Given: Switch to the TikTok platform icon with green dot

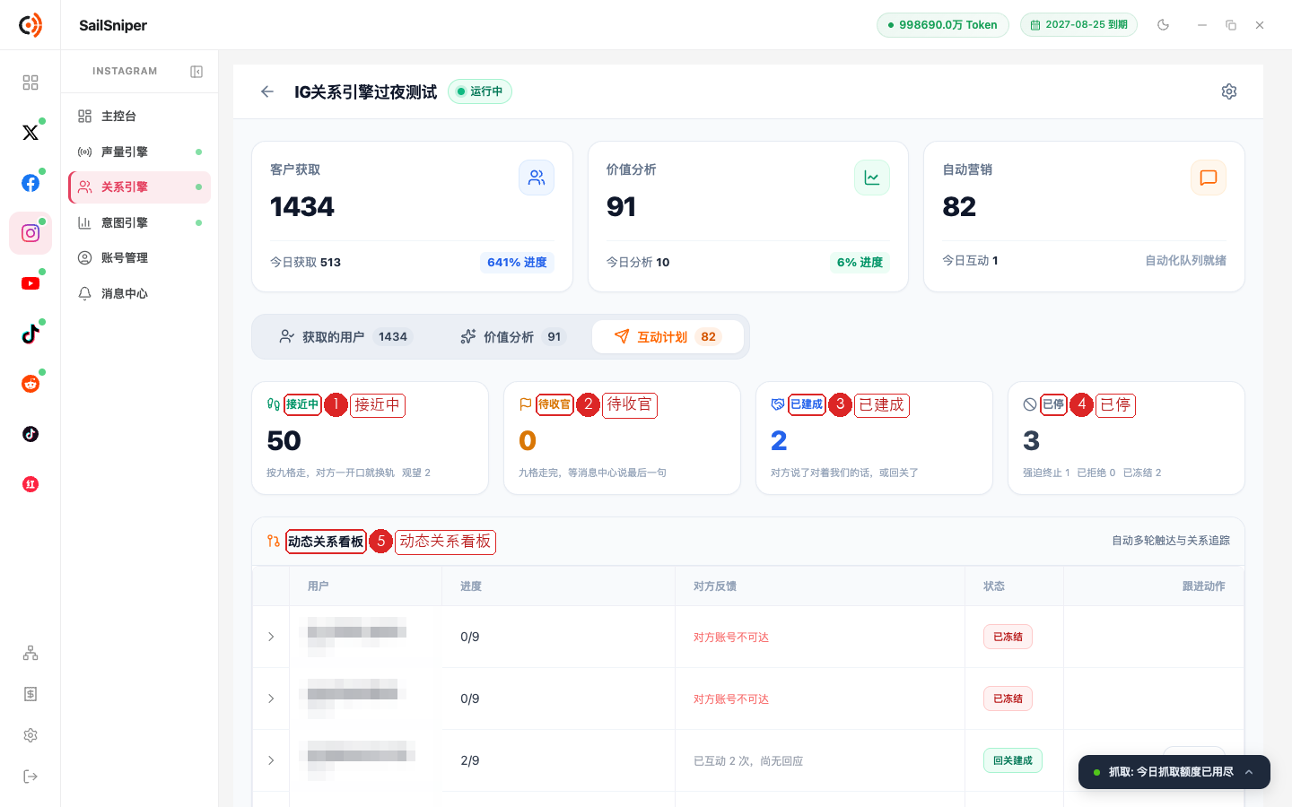Looking at the screenshot, I should (x=31, y=334).
